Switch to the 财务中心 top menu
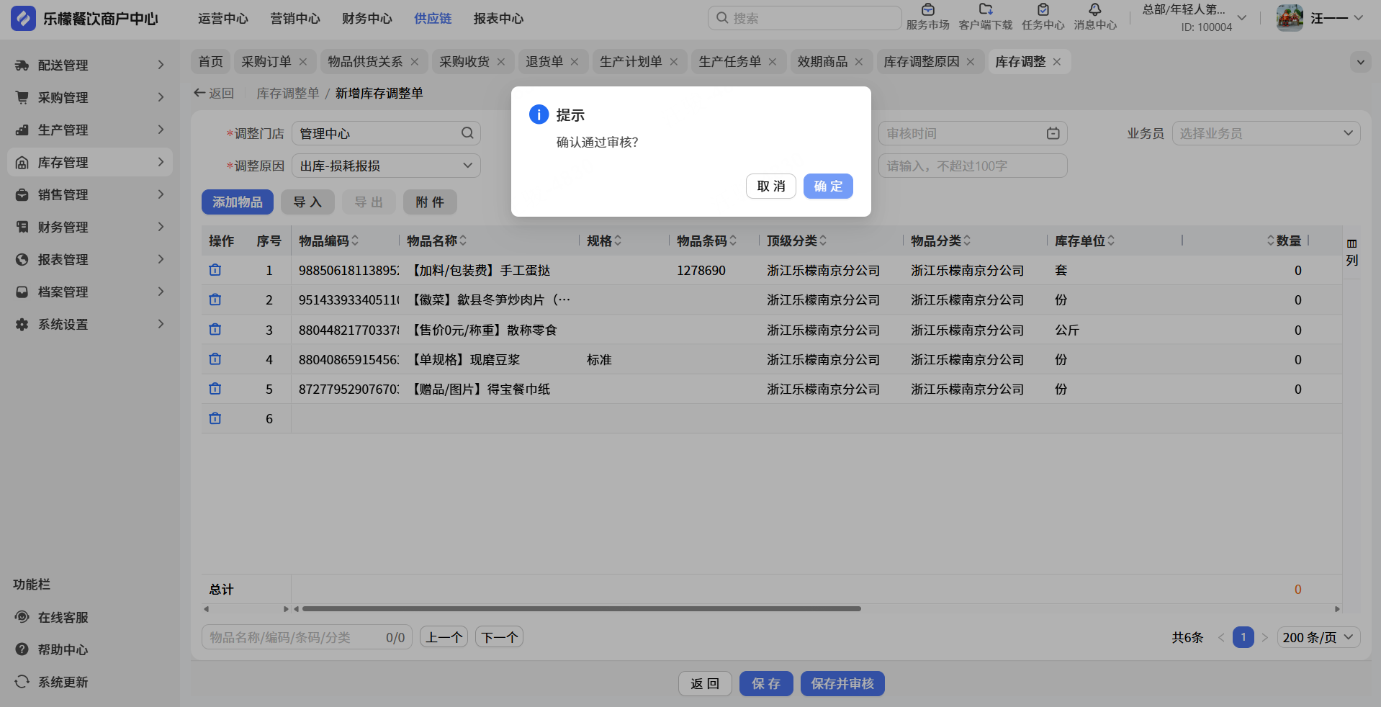The height and width of the screenshot is (707, 1381). (366, 19)
